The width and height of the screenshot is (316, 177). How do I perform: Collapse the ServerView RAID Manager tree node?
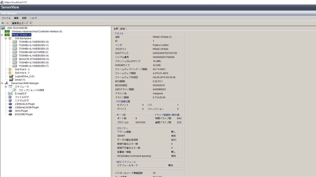tap(2, 83)
